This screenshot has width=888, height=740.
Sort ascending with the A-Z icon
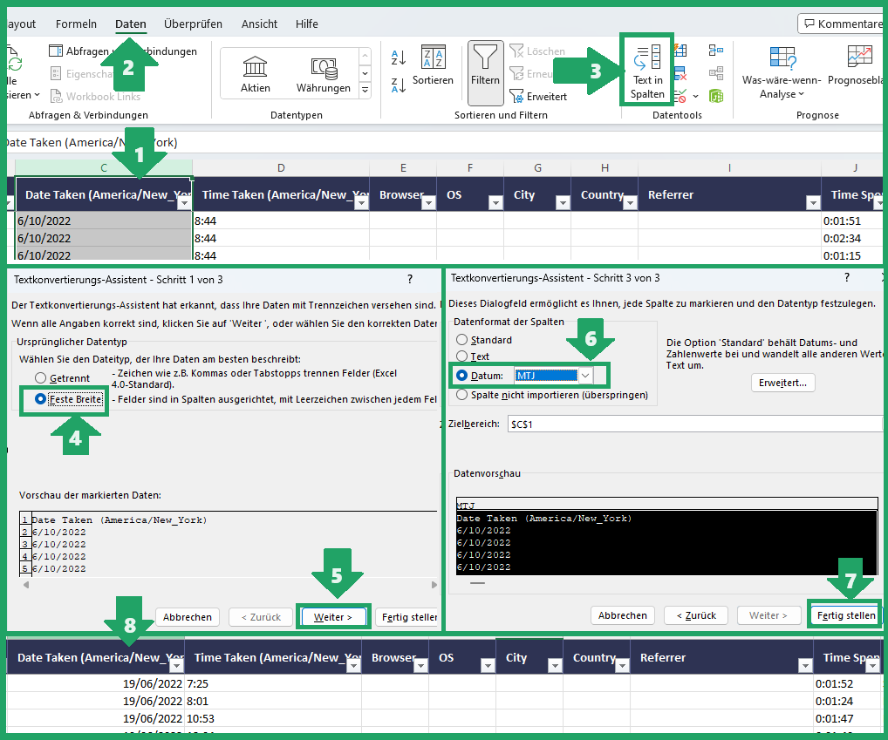(x=399, y=58)
